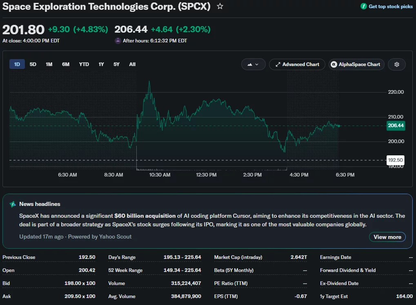Screen dimensions: 416x305
Task: Open the Advanced Chart
Action: point(297,64)
